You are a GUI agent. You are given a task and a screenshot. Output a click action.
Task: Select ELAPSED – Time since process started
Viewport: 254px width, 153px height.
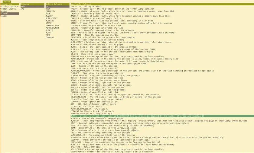[x=97, y=73]
